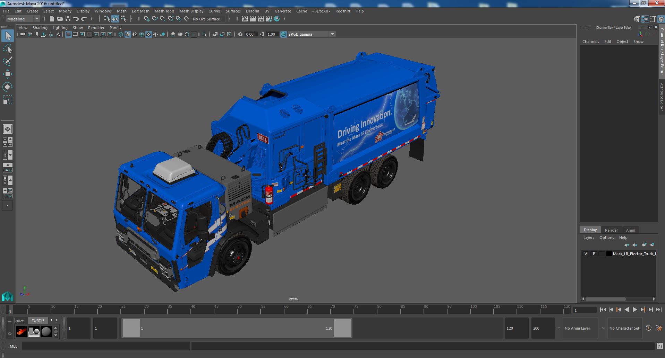Open the Render View window

tap(245, 19)
